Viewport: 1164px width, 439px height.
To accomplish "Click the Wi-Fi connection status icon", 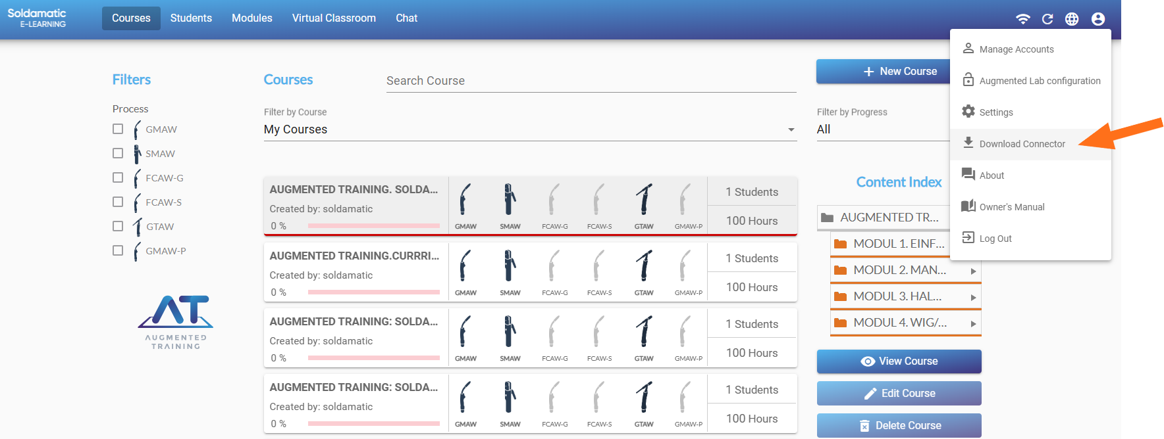I will [x=1022, y=19].
